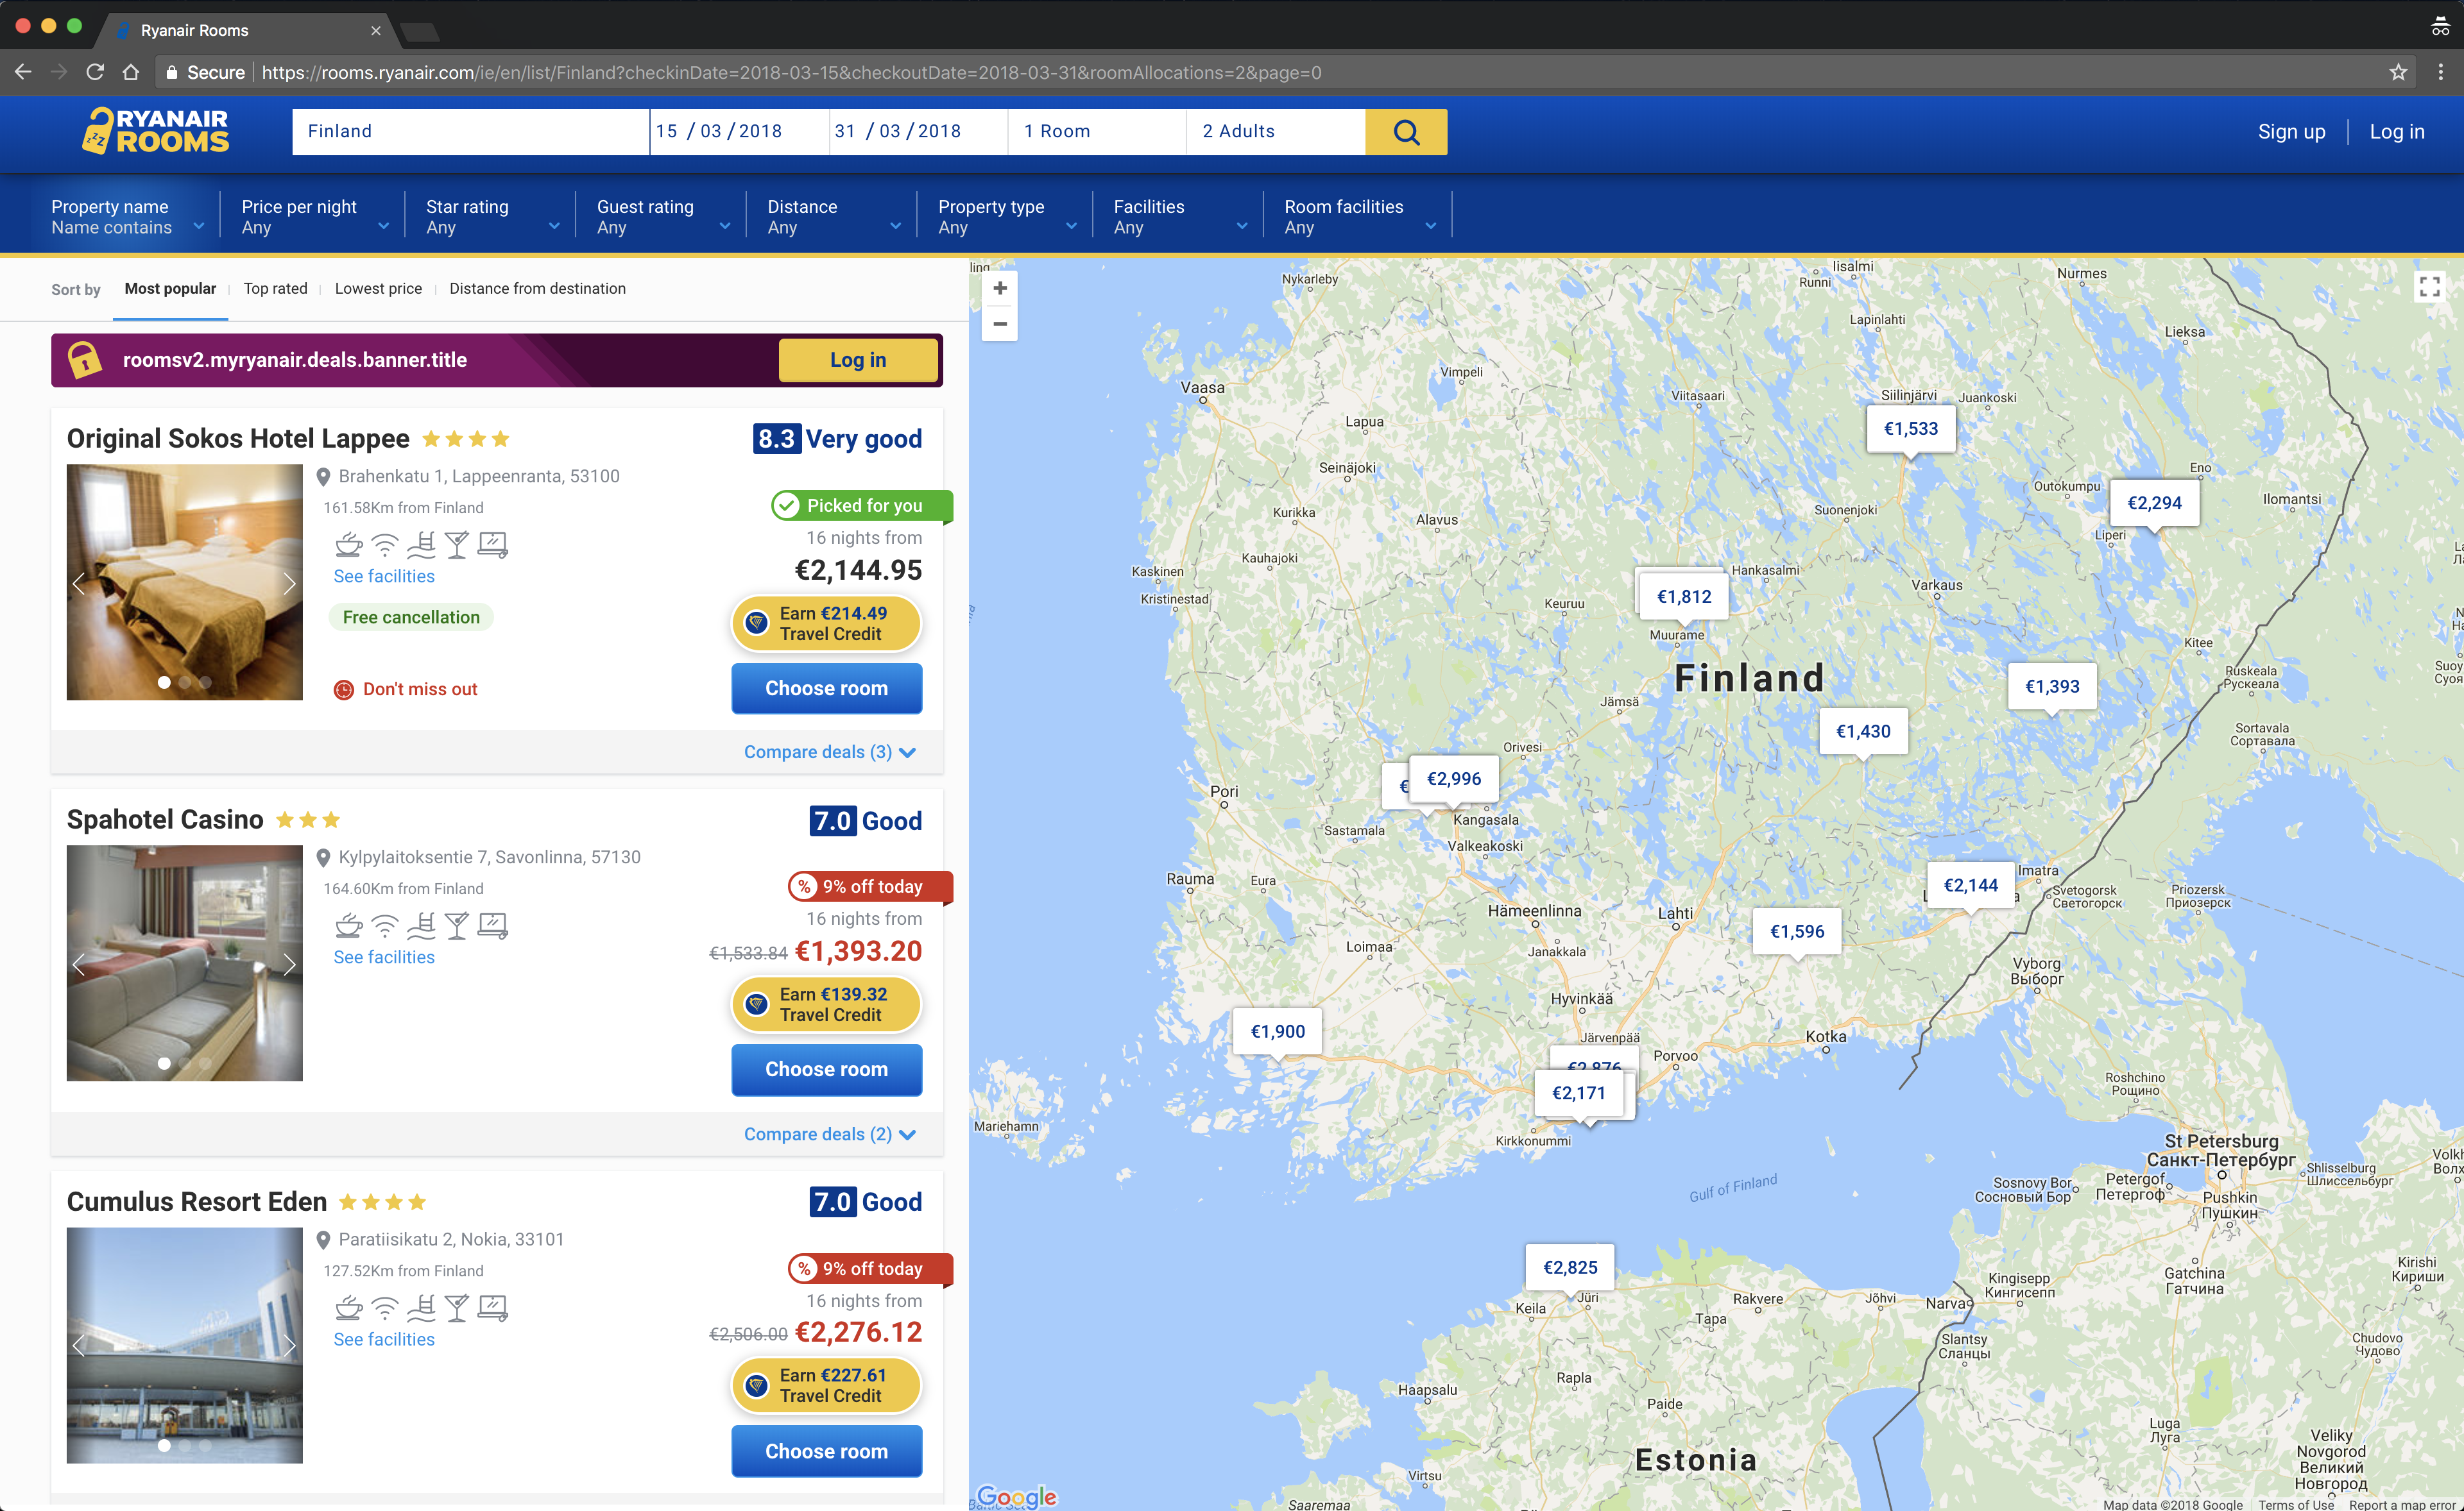This screenshot has width=2464, height=1511.
Task: Reload the current page
Action: (x=95, y=72)
